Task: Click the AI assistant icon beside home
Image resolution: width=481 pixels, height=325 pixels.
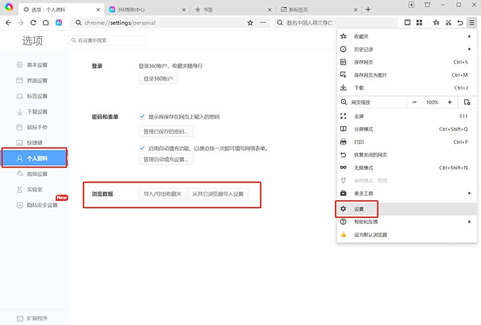Action: click(59, 22)
